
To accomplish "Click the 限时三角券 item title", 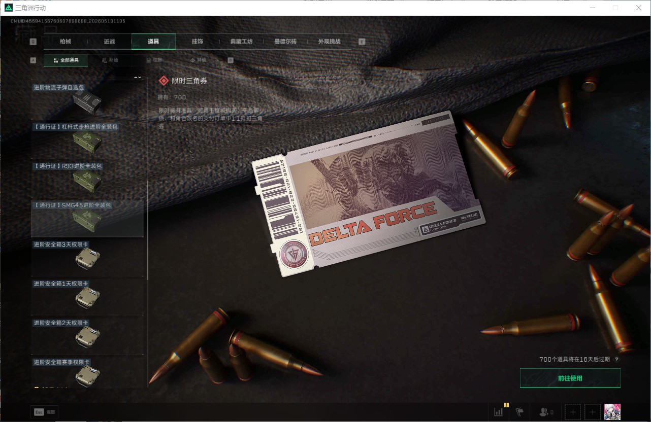I will (189, 81).
